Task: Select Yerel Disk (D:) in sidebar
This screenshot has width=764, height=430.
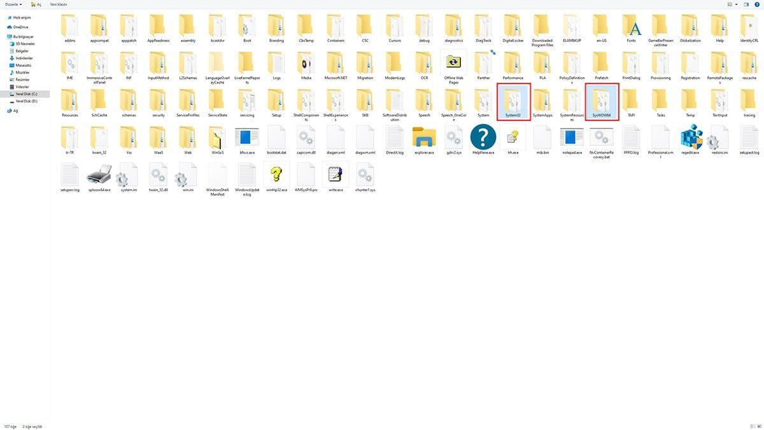Action: 26,101
